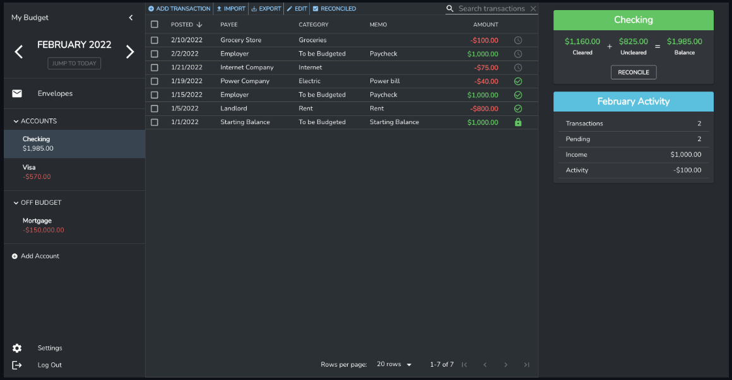This screenshot has height=380, width=732.
Task: Click Export in the toolbar
Action: 266,8
